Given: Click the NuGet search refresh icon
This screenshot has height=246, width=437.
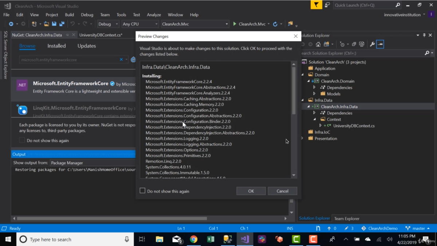Looking at the screenshot, I should [x=133, y=59].
